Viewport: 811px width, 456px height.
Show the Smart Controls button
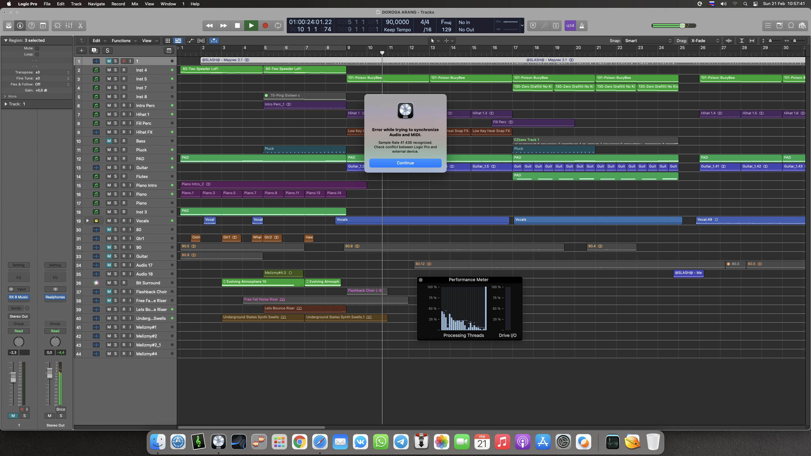click(x=57, y=26)
